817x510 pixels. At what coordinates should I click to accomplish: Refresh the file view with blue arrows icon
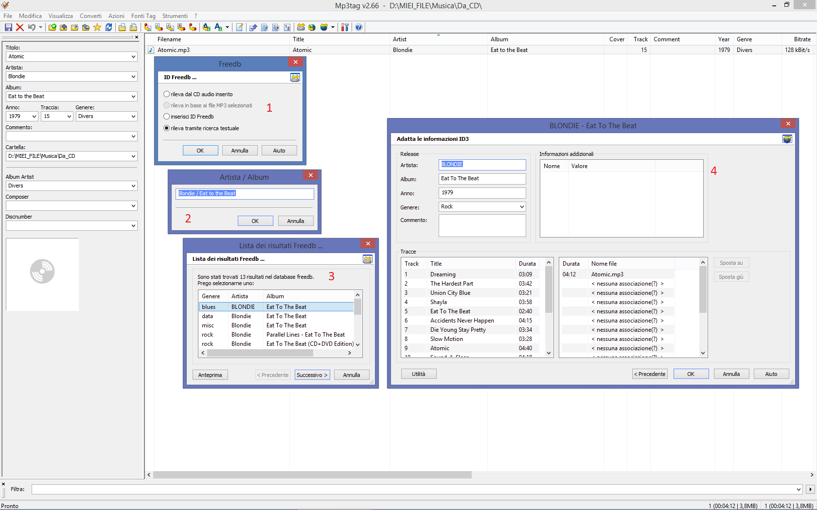pos(109,27)
